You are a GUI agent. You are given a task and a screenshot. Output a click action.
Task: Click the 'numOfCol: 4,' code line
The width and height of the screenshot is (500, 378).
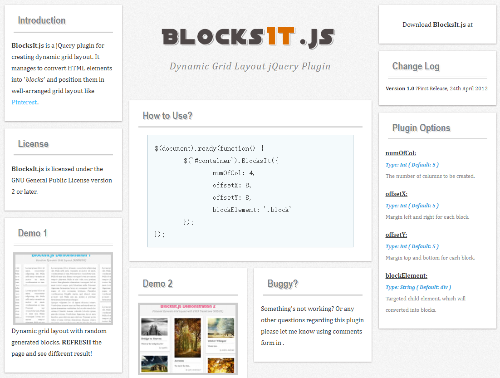coord(233,173)
